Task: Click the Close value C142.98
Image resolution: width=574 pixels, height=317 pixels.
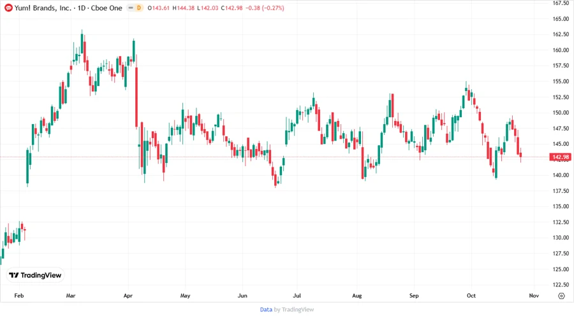Action: (232, 8)
